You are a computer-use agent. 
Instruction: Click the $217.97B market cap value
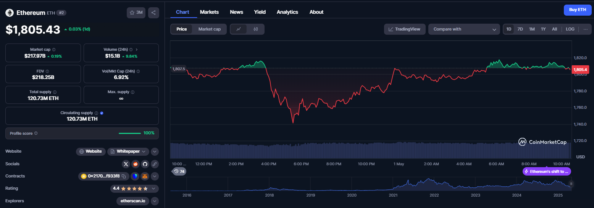click(35, 56)
